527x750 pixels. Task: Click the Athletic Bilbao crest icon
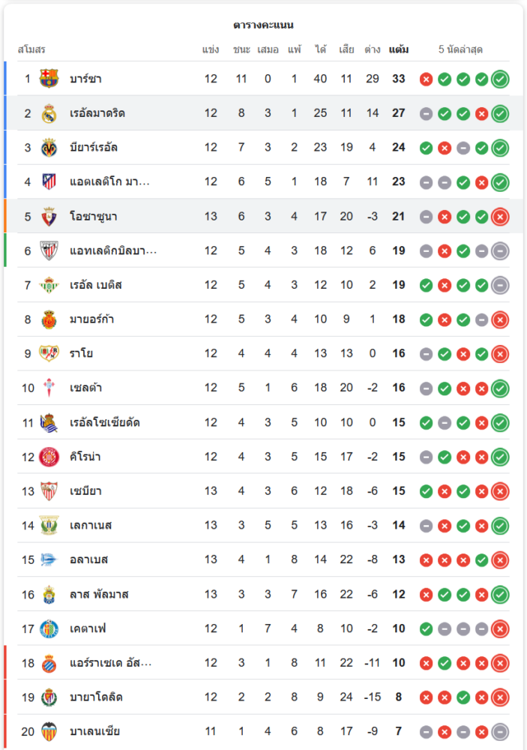(49, 250)
